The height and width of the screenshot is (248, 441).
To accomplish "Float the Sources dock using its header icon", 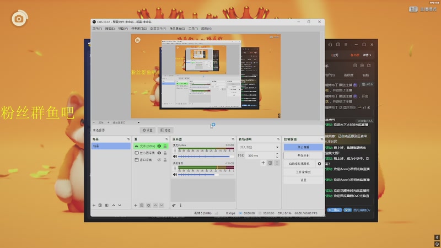I will (166, 139).
